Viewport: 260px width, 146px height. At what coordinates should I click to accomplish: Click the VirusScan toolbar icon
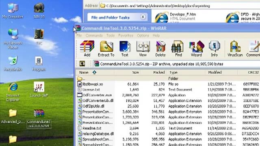pyautogui.click(x=235, y=49)
